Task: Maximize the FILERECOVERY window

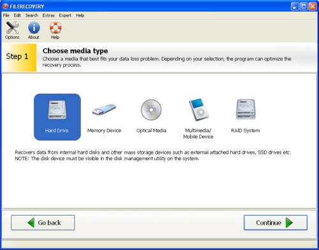Action: (x=304, y=6)
